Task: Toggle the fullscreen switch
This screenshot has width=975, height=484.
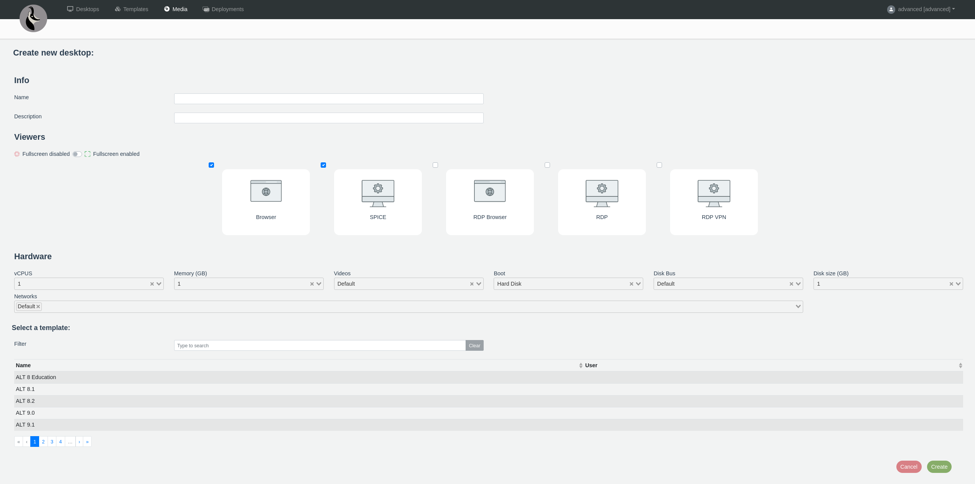Action: (x=77, y=154)
